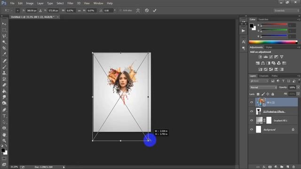Click the toolbar foreground color swatch
This screenshot has height=169, width=301.
click(x=3, y=150)
